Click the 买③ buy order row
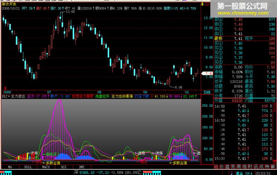Image resolution: width=277 pixels, height=175 pixels. coord(245,53)
